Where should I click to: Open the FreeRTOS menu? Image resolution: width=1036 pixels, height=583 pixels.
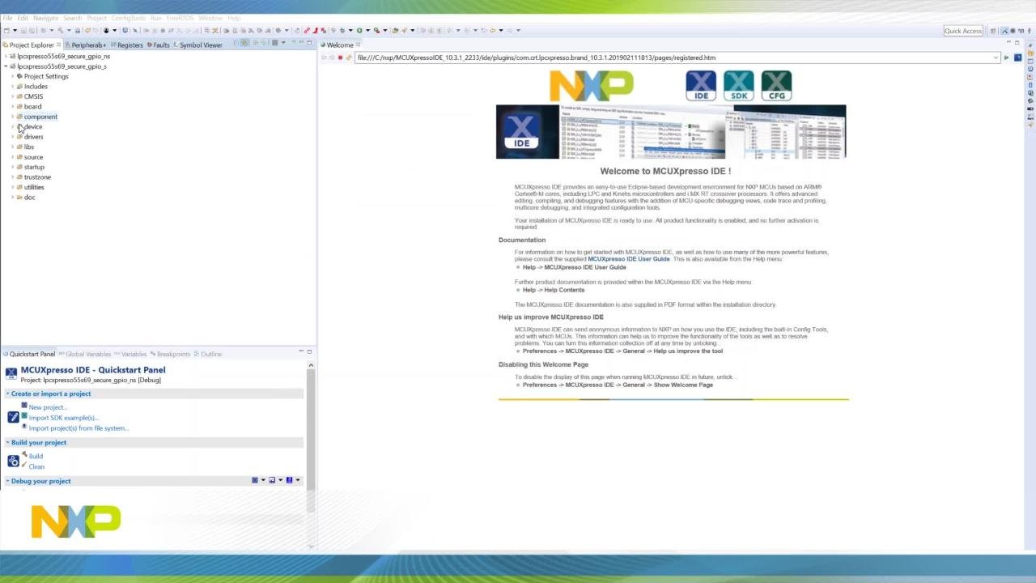(180, 18)
